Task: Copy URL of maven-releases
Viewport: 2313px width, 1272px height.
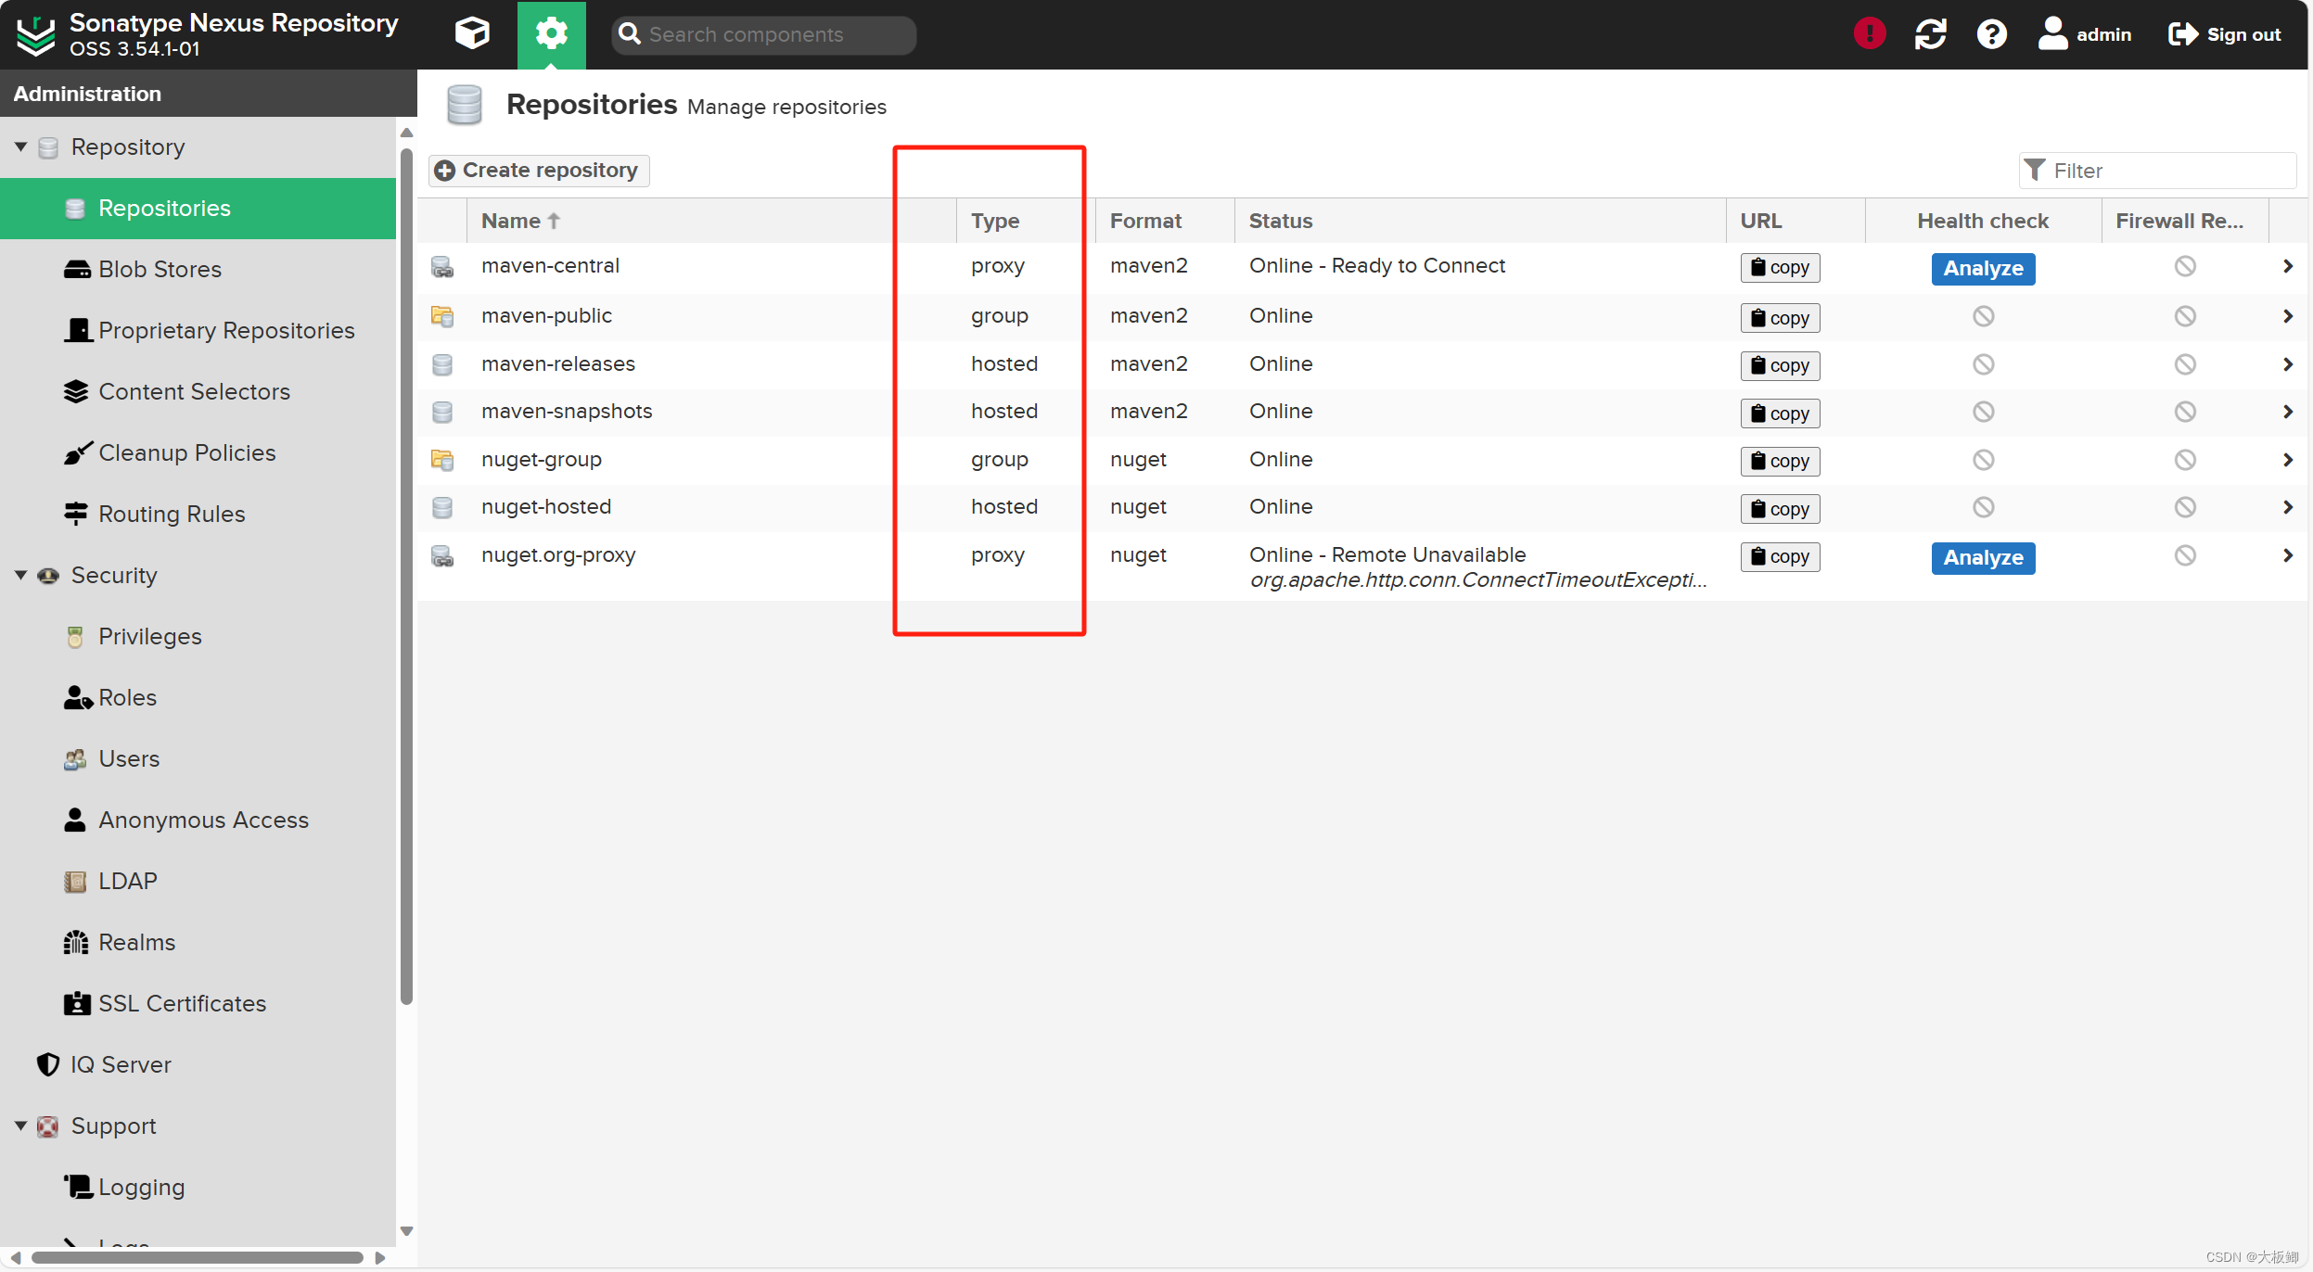Action: tap(1780, 365)
